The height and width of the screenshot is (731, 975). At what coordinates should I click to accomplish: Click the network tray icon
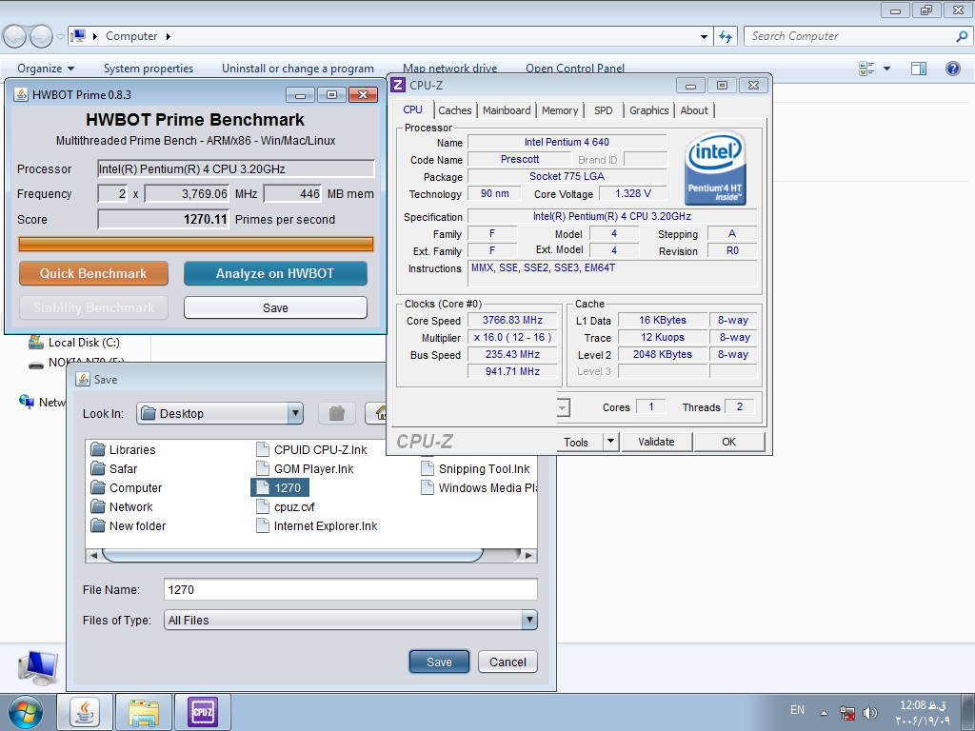click(x=846, y=712)
